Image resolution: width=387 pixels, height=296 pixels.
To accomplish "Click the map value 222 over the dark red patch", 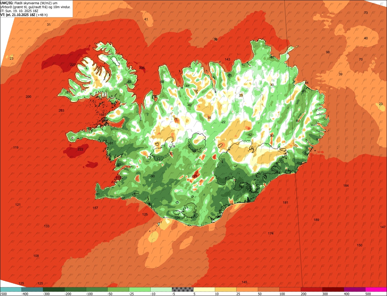I will click(x=80, y=149).
